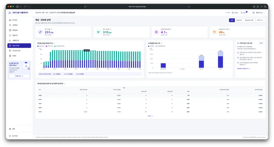Open the simulation chart item in the sidebar
The image size is (274, 147).
pyautogui.click(x=19, y=41)
